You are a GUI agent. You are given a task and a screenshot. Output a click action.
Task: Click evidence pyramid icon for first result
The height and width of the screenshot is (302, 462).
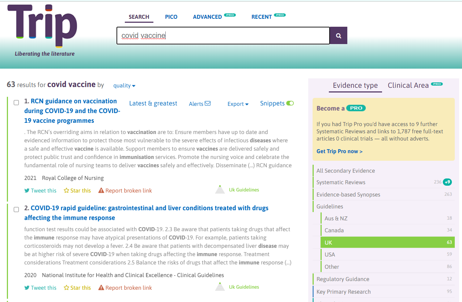click(220, 190)
